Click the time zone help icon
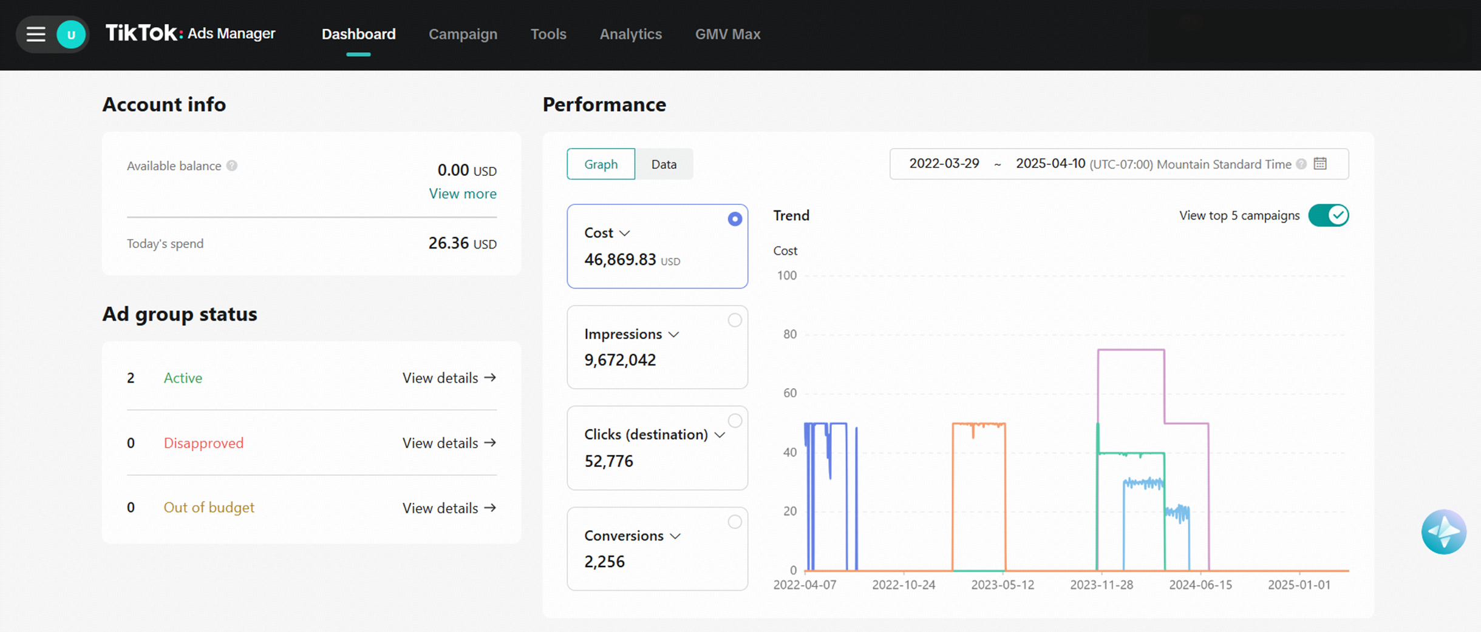The height and width of the screenshot is (632, 1481). click(1301, 164)
